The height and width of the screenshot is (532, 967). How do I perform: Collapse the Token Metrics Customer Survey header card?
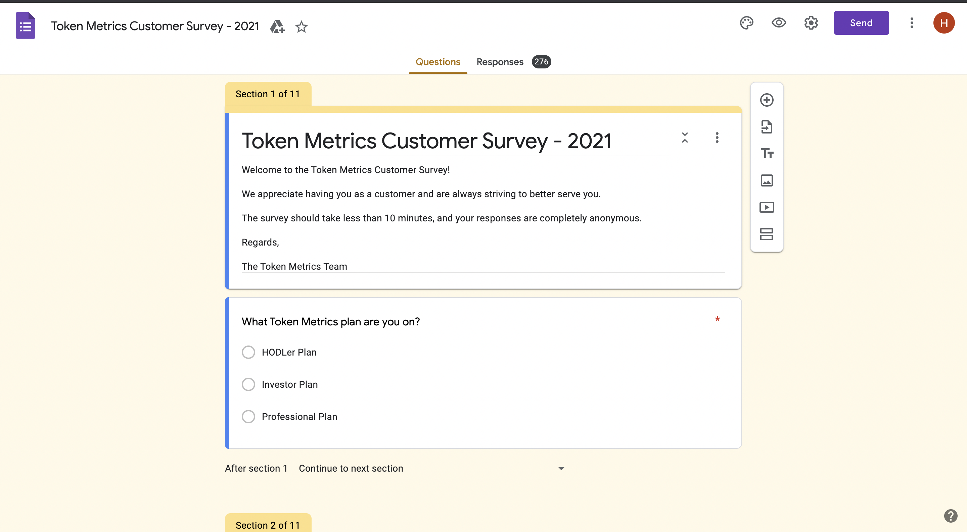tap(685, 138)
